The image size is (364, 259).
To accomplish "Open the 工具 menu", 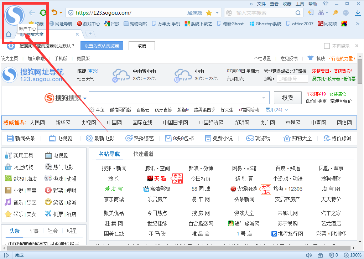I will (300, 4).
